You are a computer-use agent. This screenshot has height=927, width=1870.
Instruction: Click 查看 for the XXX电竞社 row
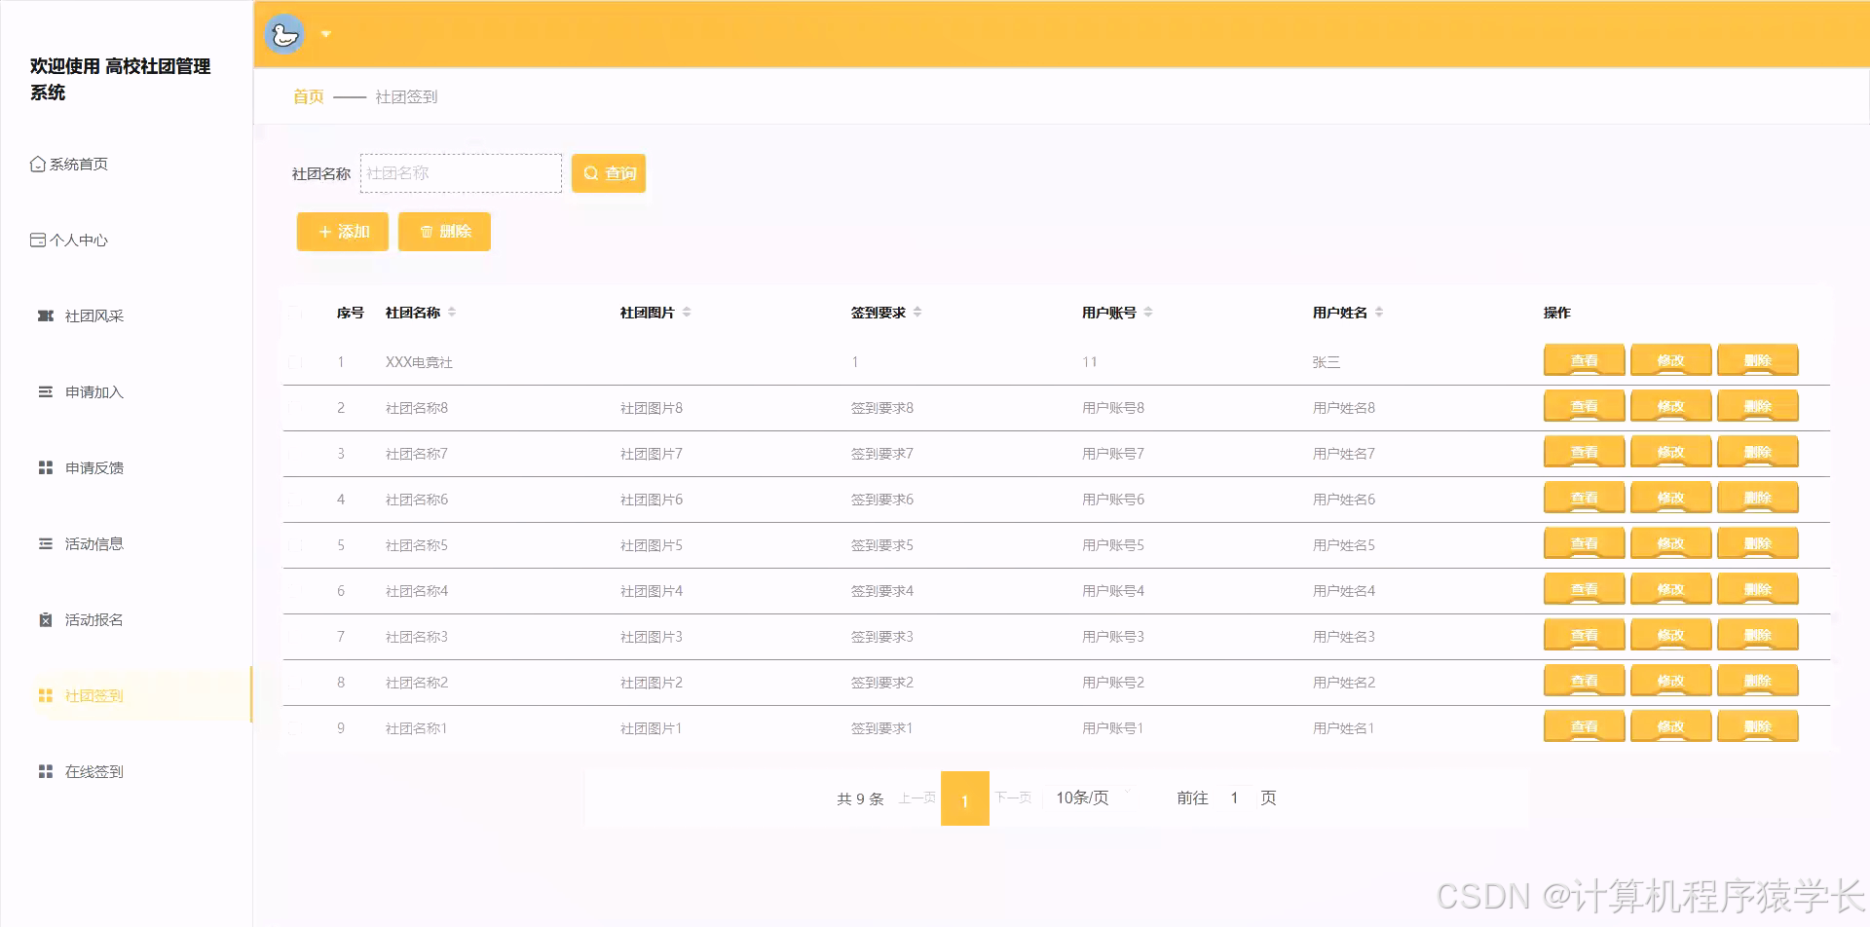coord(1585,360)
